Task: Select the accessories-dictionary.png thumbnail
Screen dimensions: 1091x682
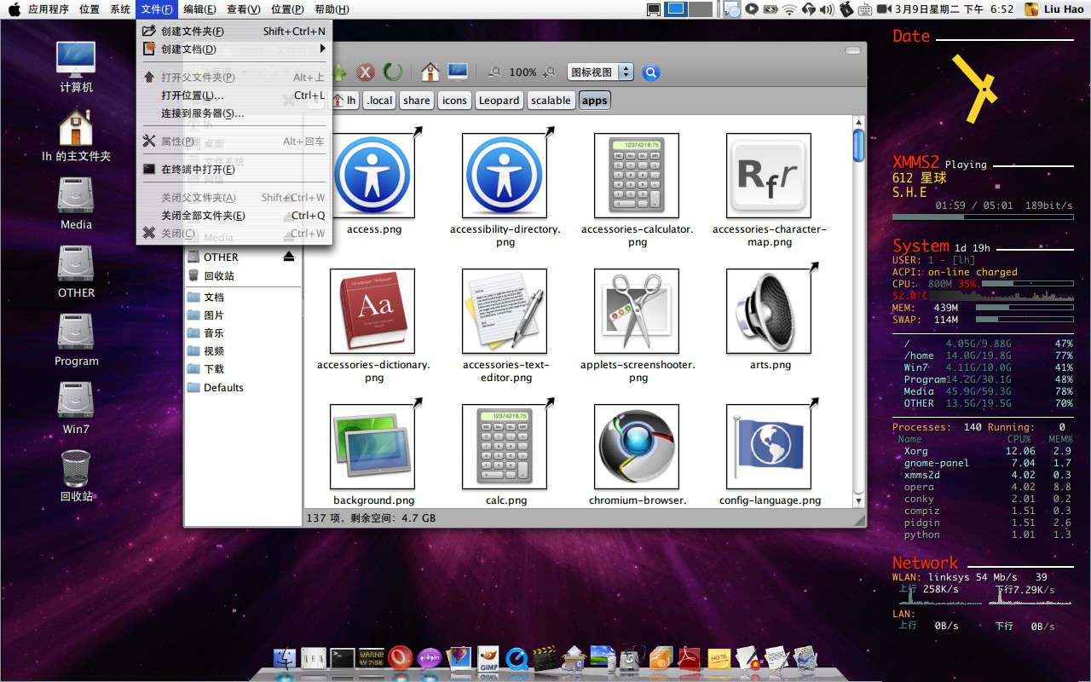Action: coord(372,311)
